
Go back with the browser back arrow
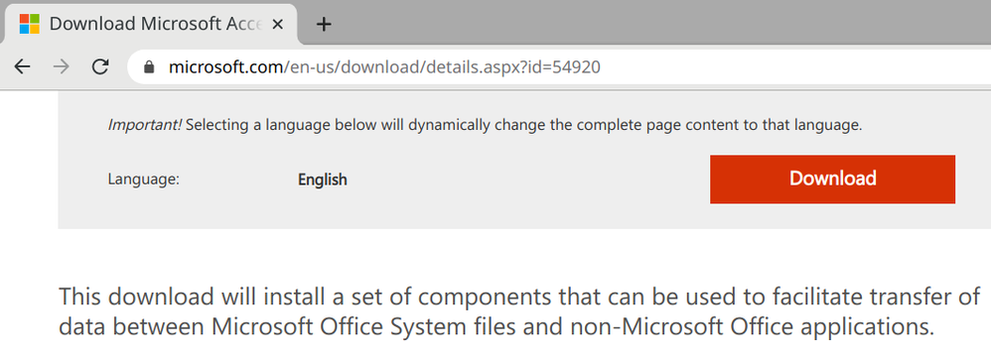click(x=22, y=66)
